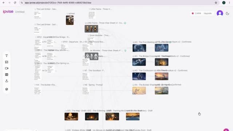Toggle dark mode moon icon

[x=227, y=13]
